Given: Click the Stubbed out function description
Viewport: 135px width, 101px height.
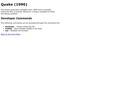Looking at the screenshot, I should pyautogui.click(x=19, y=31).
